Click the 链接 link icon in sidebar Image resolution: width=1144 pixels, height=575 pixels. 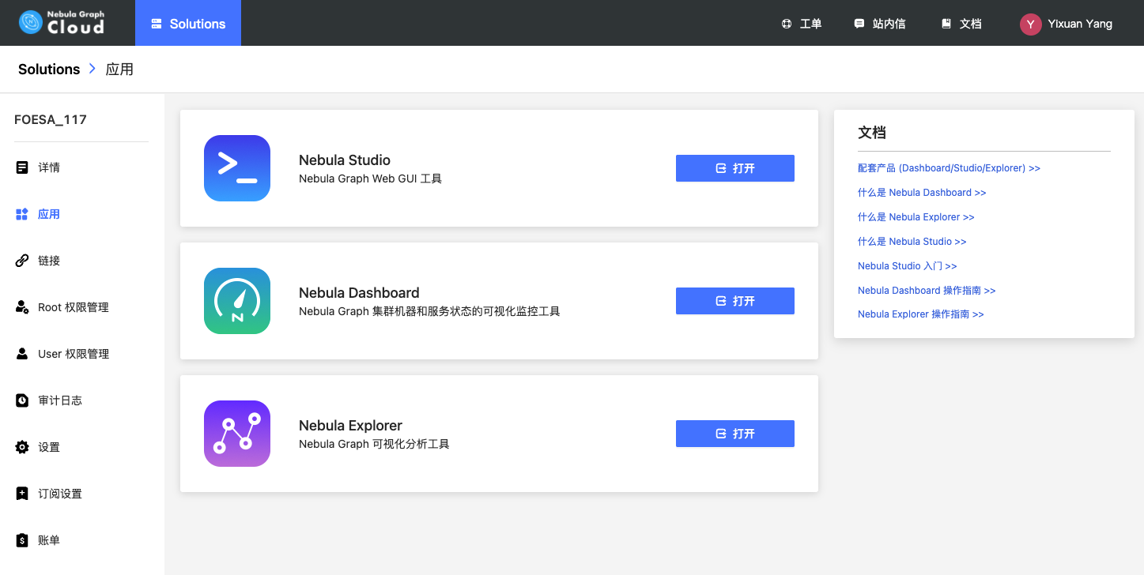(22, 261)
